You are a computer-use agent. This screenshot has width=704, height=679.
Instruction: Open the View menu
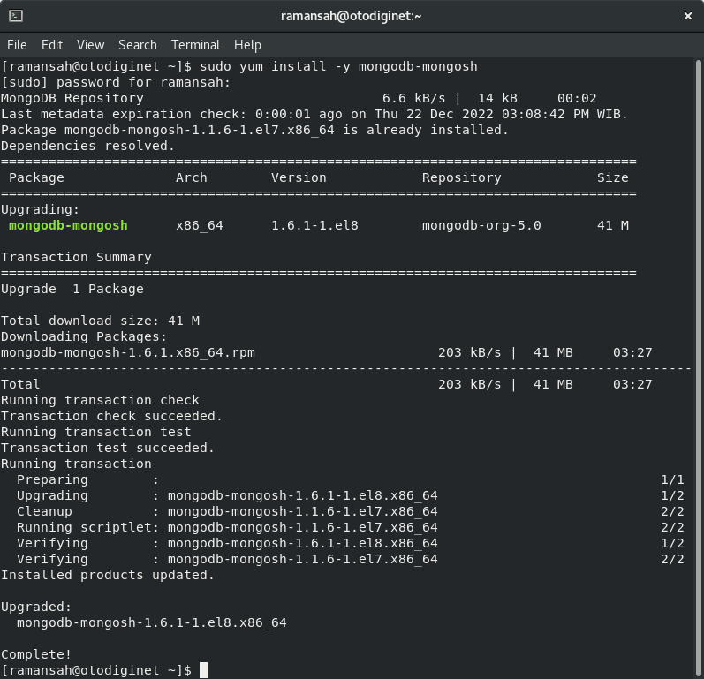pyautogui.click(x=90, y=45)
